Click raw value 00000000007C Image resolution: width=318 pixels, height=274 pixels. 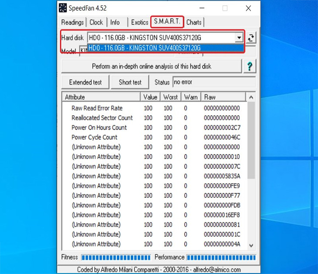coord(222,167)
